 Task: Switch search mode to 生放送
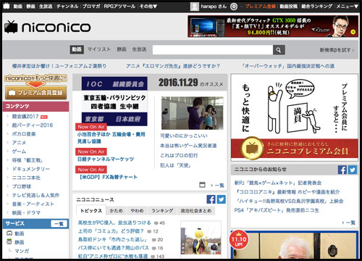pos(139,49)
